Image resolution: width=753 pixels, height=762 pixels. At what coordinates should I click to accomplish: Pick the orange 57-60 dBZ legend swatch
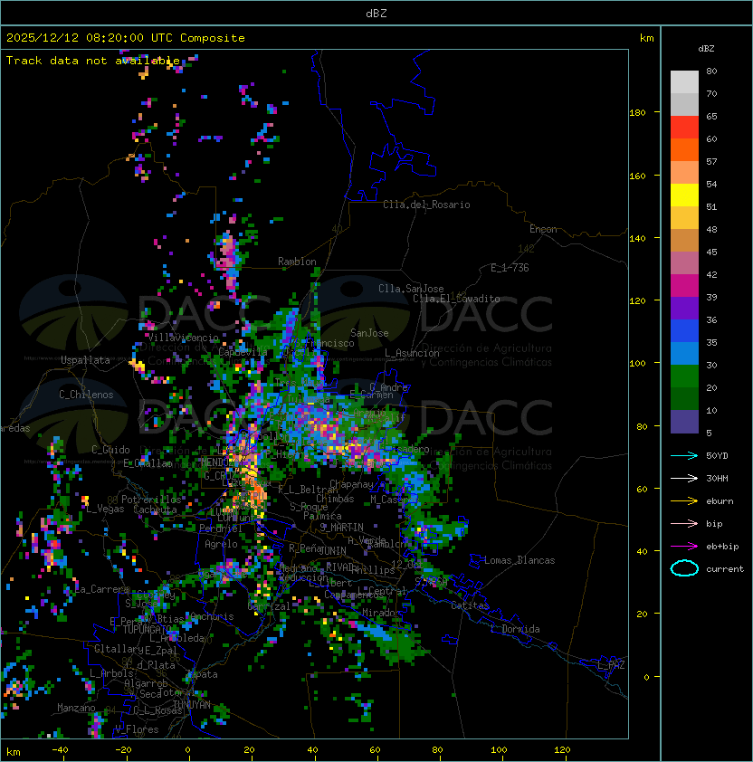click(684, 149)
